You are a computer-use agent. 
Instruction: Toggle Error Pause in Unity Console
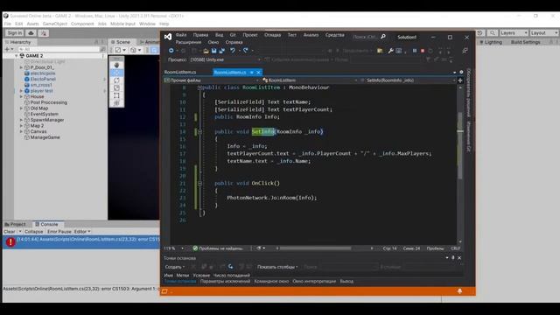pos(59,231)
